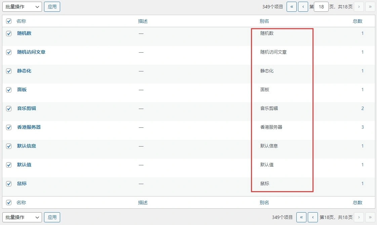Screen dimensions: 377x225
Task: Go to previous page using top pagination arrow
Action: point(303,7)
